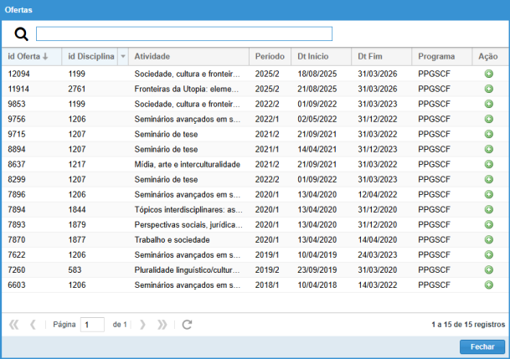The image size is (510, 359).
Task: Click the green add icon for offer 12094
Action: (x=488, y=74)
